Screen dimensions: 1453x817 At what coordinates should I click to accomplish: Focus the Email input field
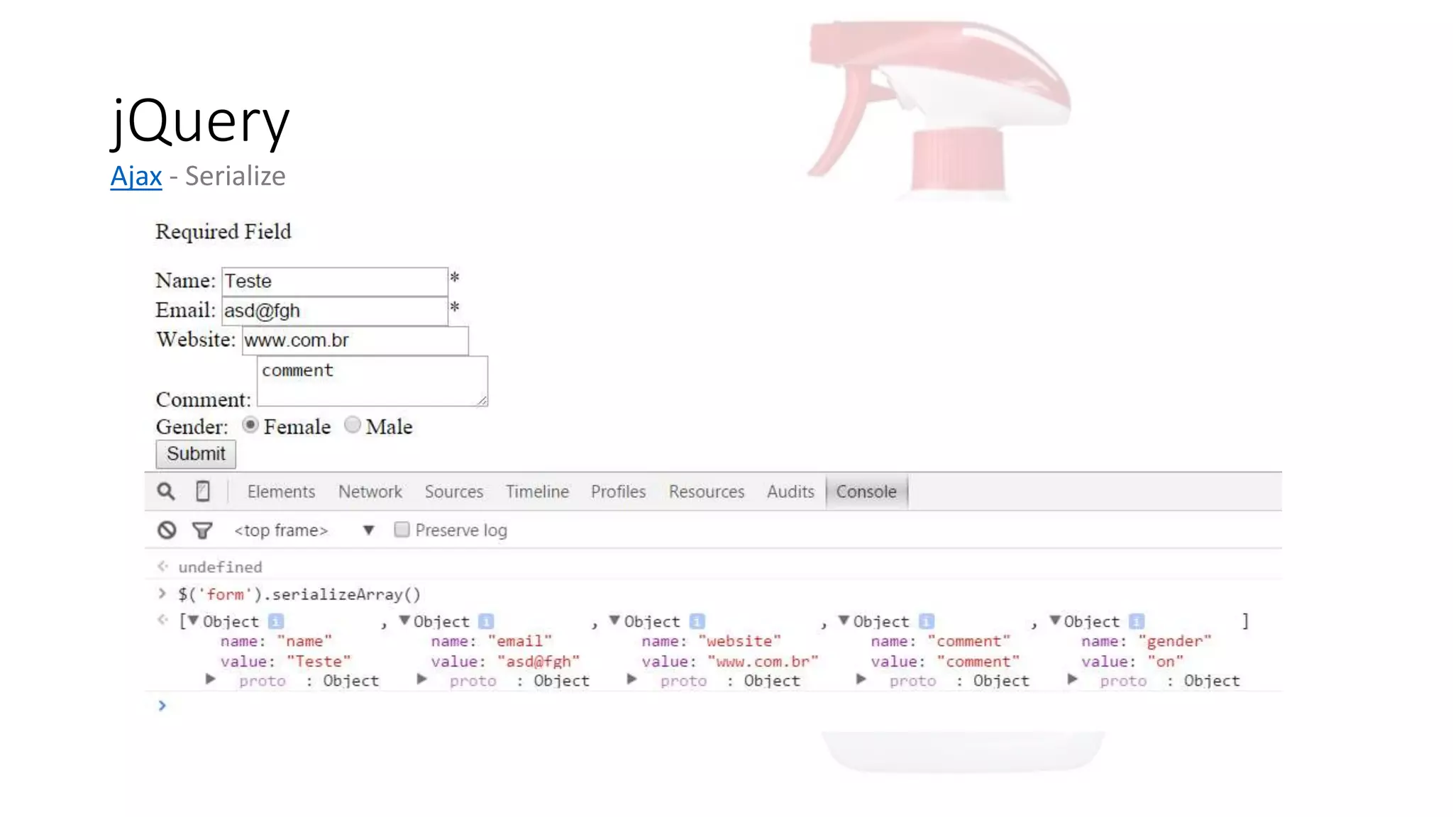(x=335, y=311)
